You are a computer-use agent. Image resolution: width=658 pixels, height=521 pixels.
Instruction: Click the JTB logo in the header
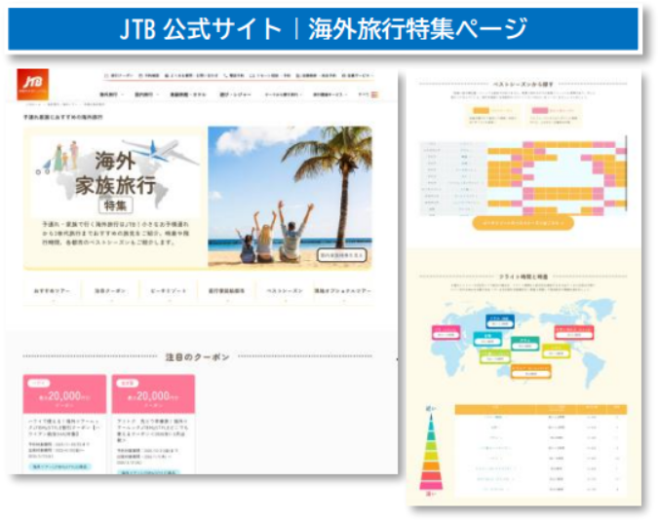tap(33, 85)
